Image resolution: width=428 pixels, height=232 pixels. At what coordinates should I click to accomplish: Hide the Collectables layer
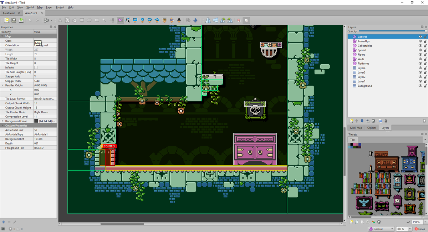pos(420,46)
